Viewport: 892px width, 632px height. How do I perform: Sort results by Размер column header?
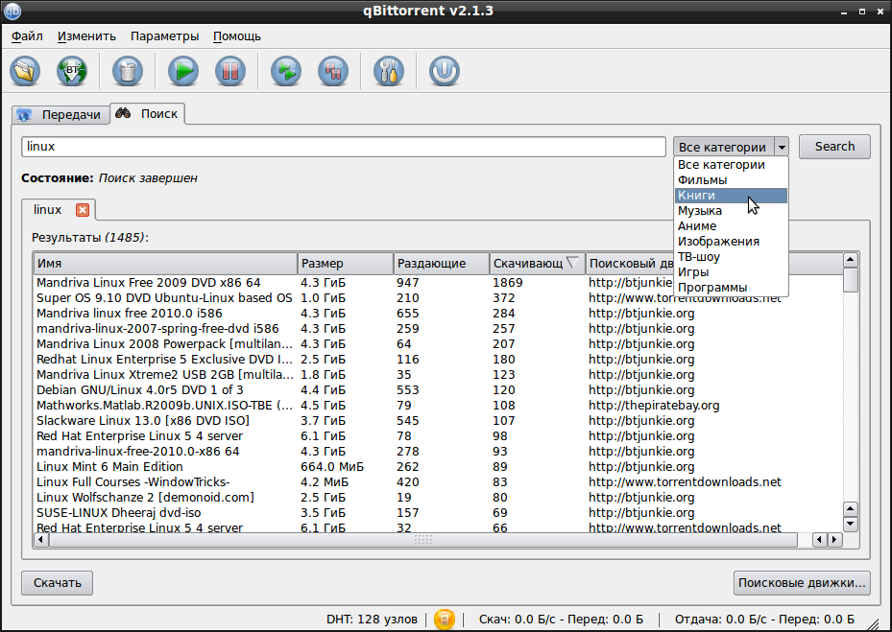(x=346, y=264)
